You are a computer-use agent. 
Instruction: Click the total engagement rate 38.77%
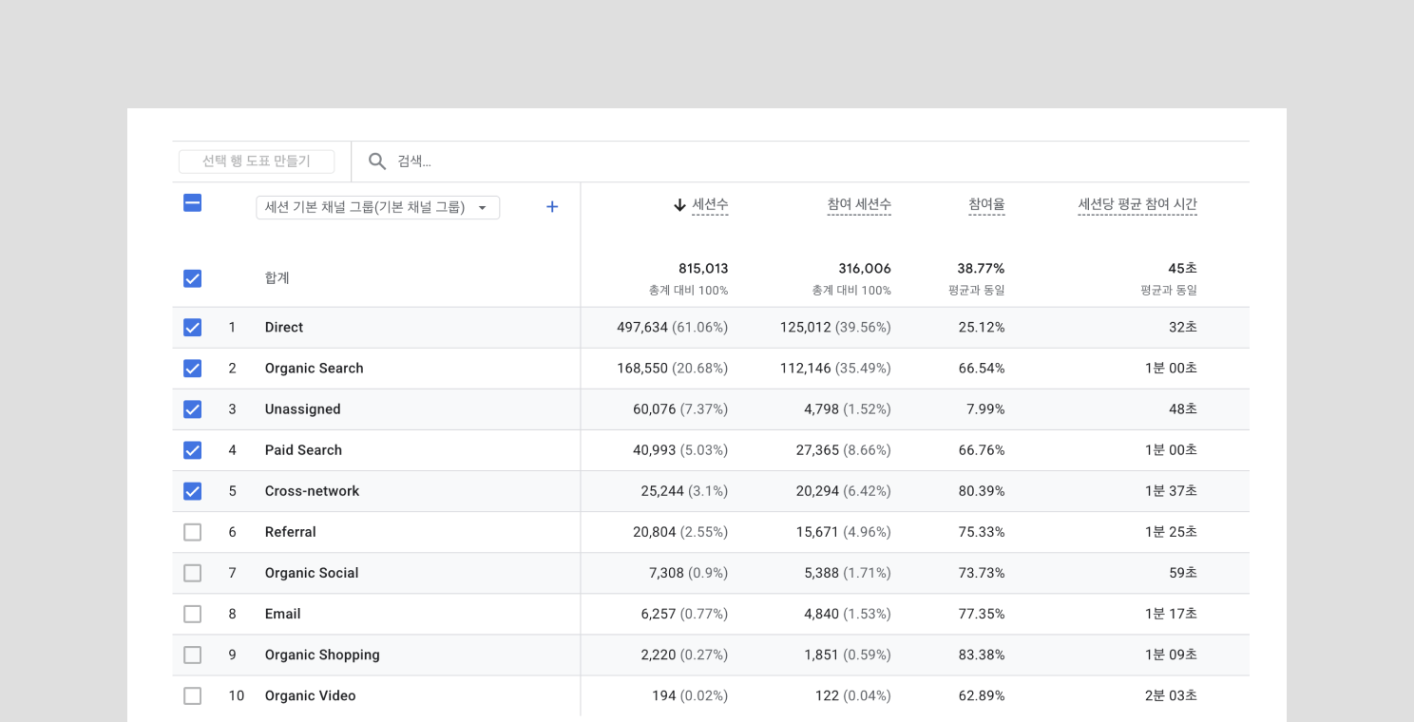coord(981,269)
